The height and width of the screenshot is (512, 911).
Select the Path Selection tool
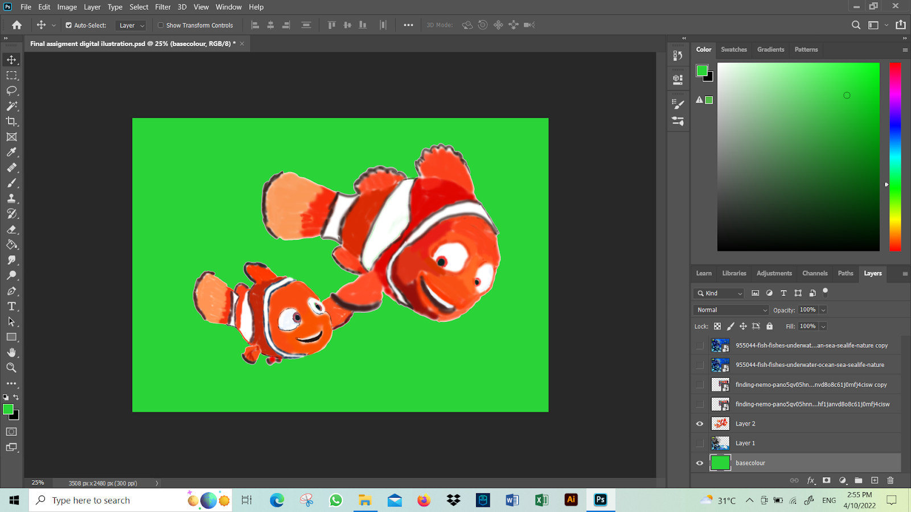[x=11, y=321]
